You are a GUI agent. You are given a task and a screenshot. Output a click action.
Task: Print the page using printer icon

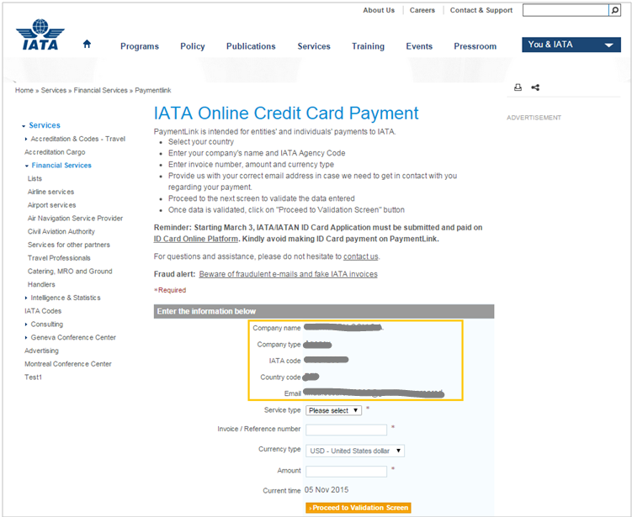[518, 87]
